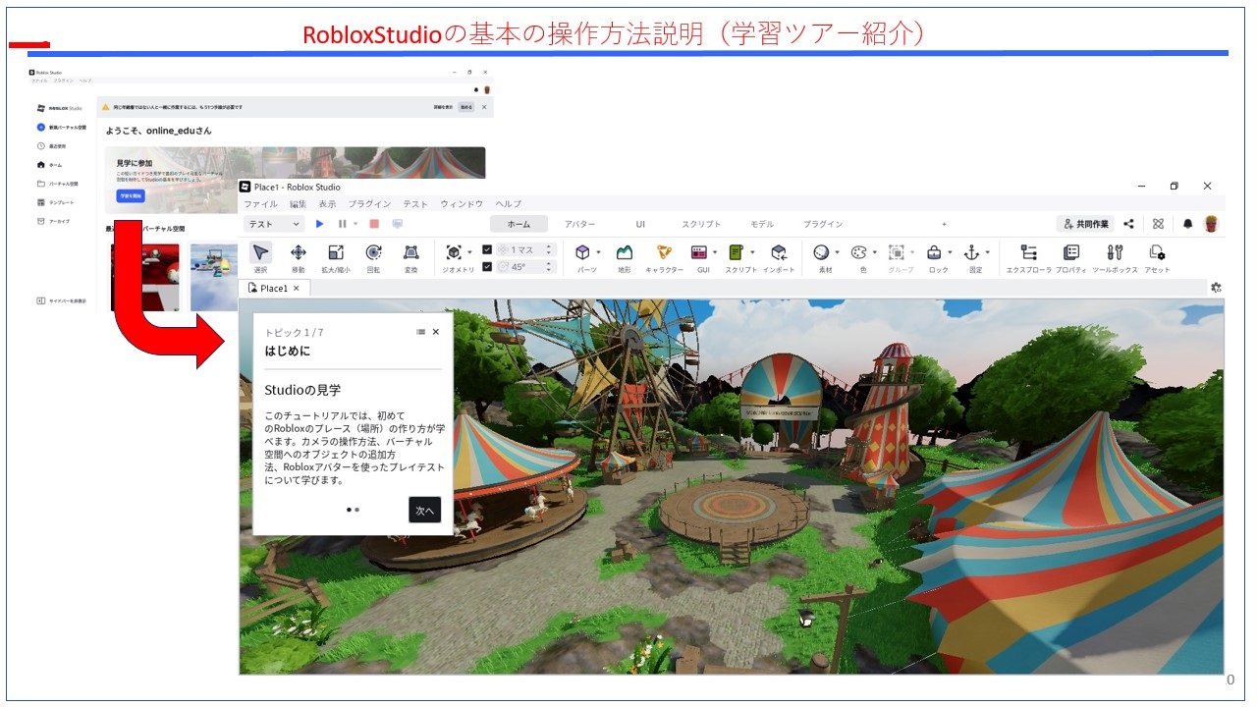Open the 表示 menu
This screenshot has width=1257, height=707.
(x=327, y=204)
